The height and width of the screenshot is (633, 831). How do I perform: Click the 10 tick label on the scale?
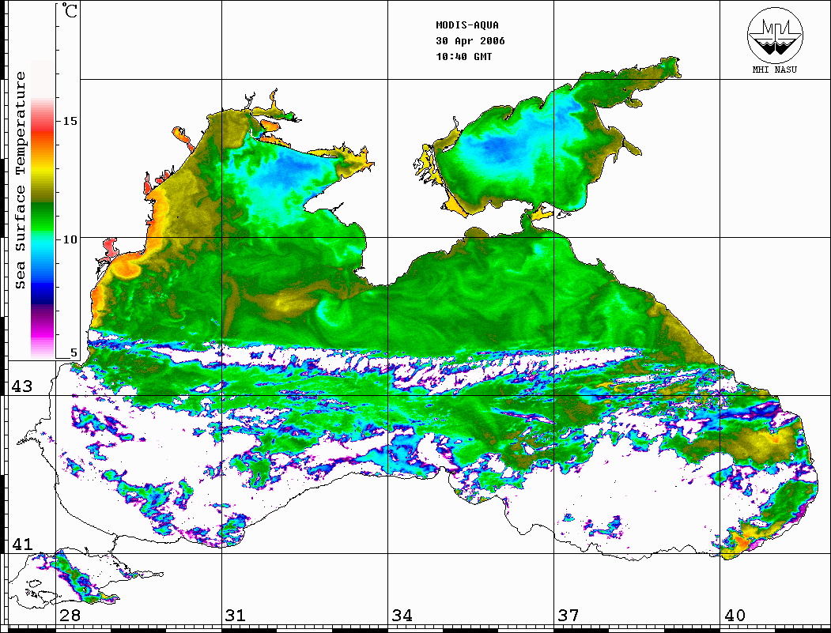tap(70, 239)
